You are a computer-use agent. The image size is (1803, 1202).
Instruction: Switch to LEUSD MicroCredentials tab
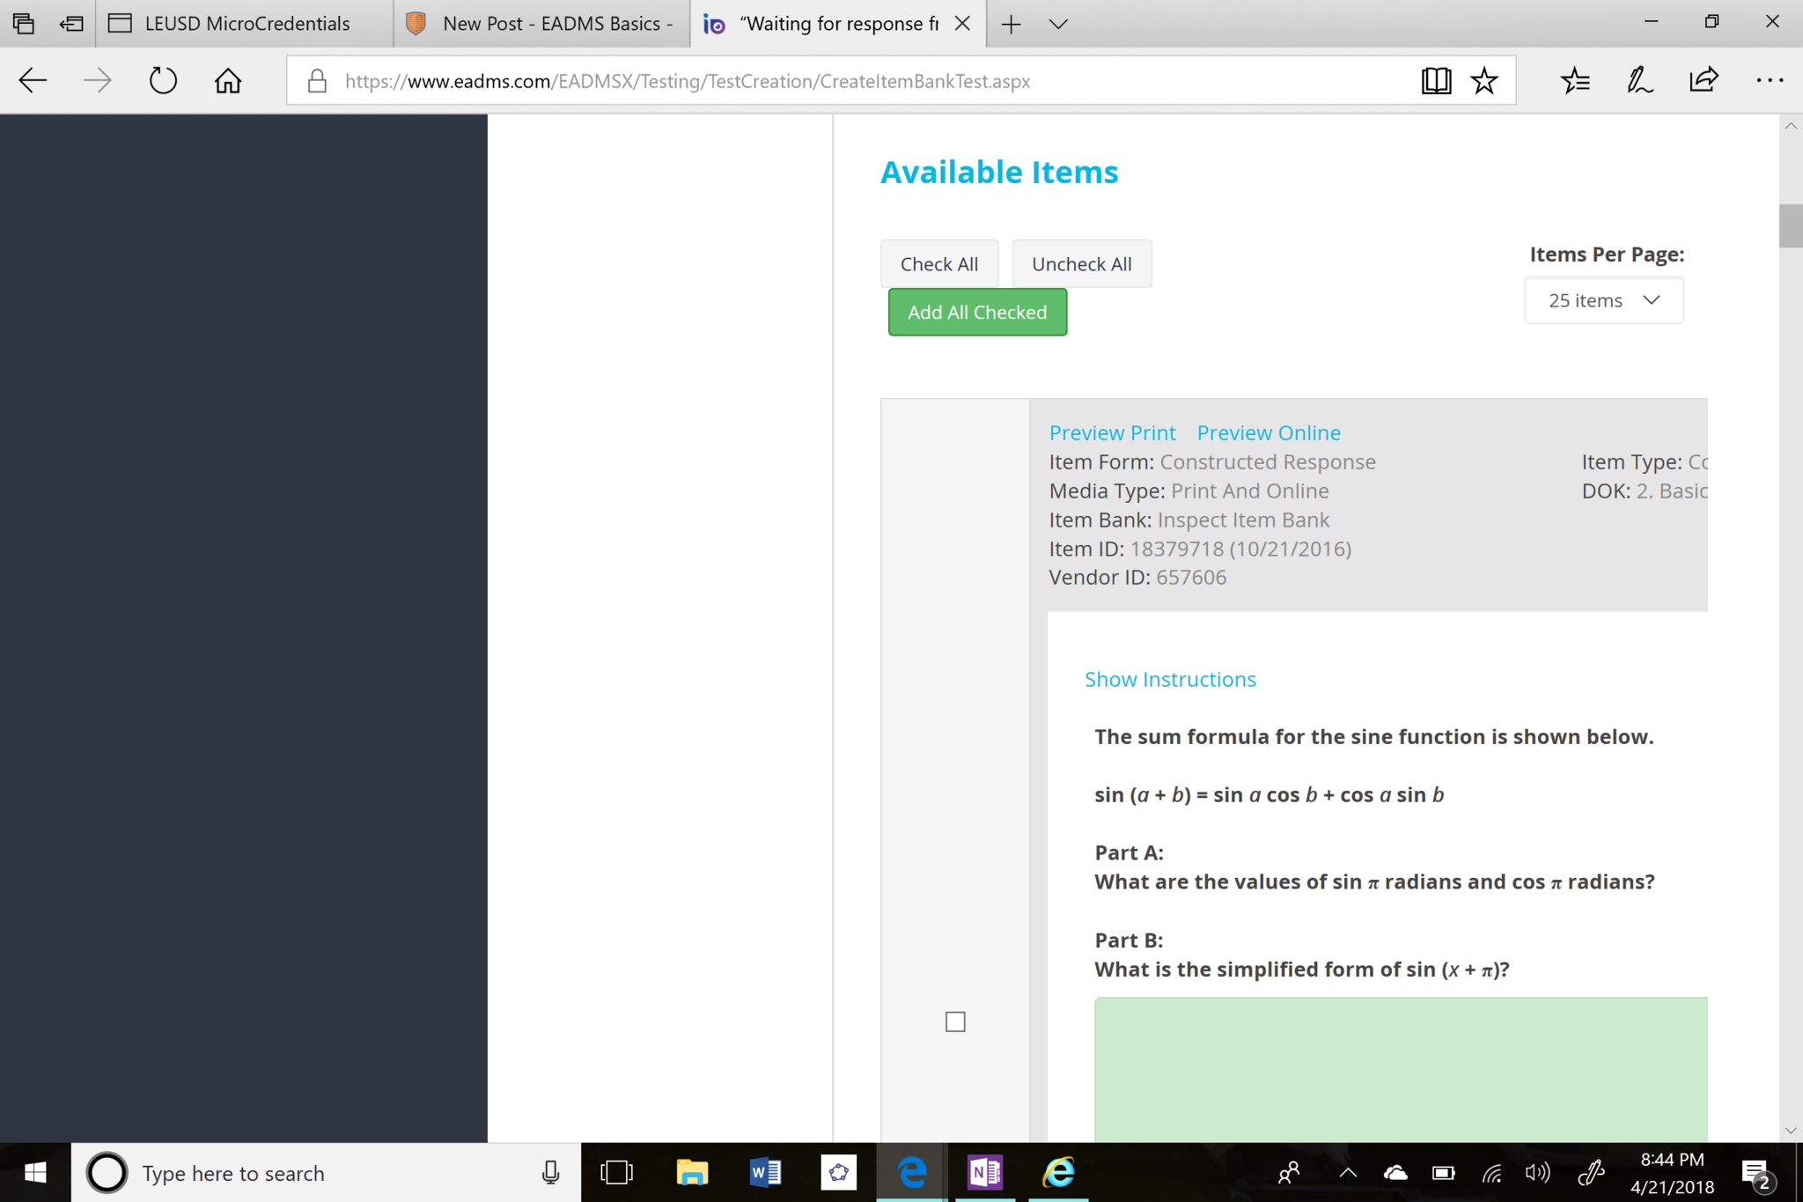coord(247,24)
